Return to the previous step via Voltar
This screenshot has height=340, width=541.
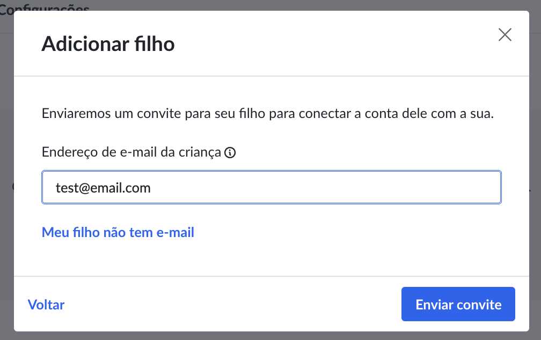point(46,305)
